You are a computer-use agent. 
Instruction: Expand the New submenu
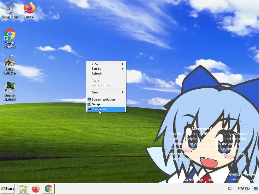(x=106, y=92)
